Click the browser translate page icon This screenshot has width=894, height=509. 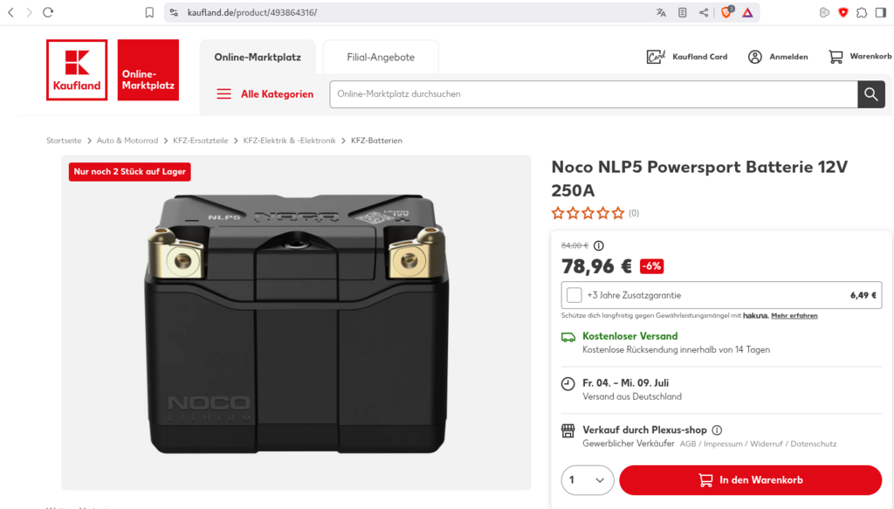(x=661, y=12)
